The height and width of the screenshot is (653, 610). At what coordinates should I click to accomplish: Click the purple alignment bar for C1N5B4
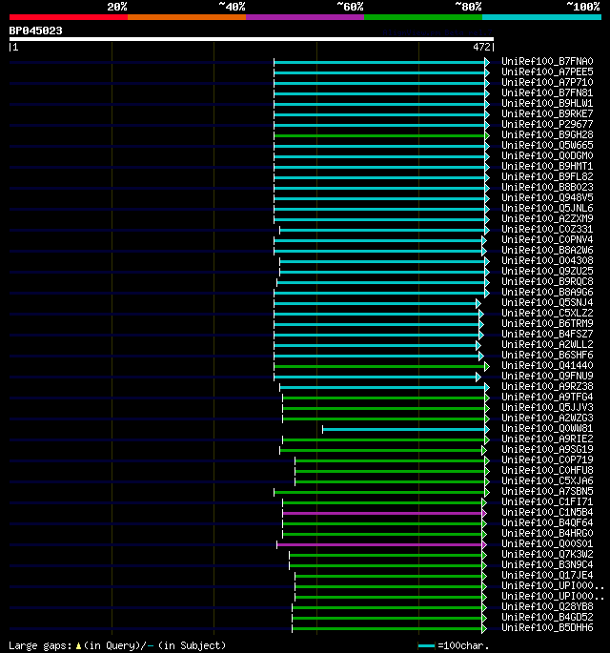(x=382, y=514)
